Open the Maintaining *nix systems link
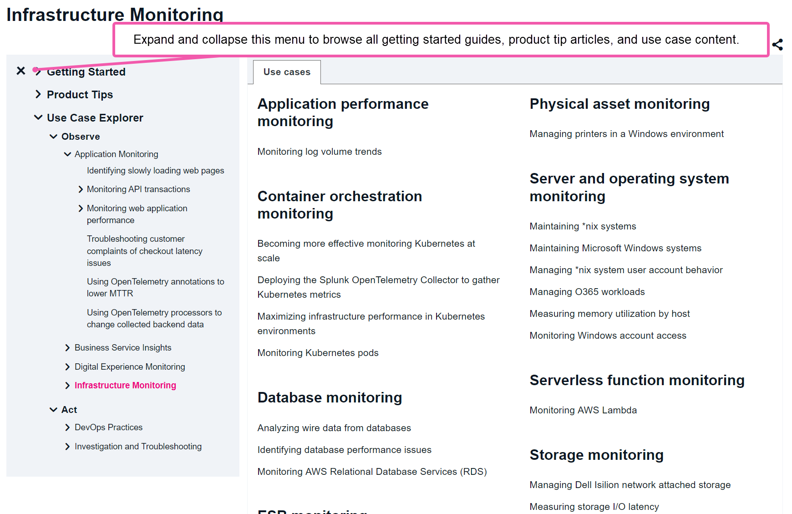Viewport: 792px width, 514px height. 583,226
